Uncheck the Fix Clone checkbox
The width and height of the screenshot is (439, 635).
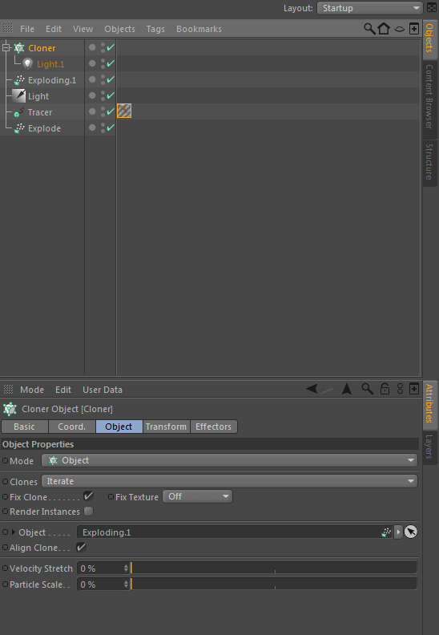(88, 496)
